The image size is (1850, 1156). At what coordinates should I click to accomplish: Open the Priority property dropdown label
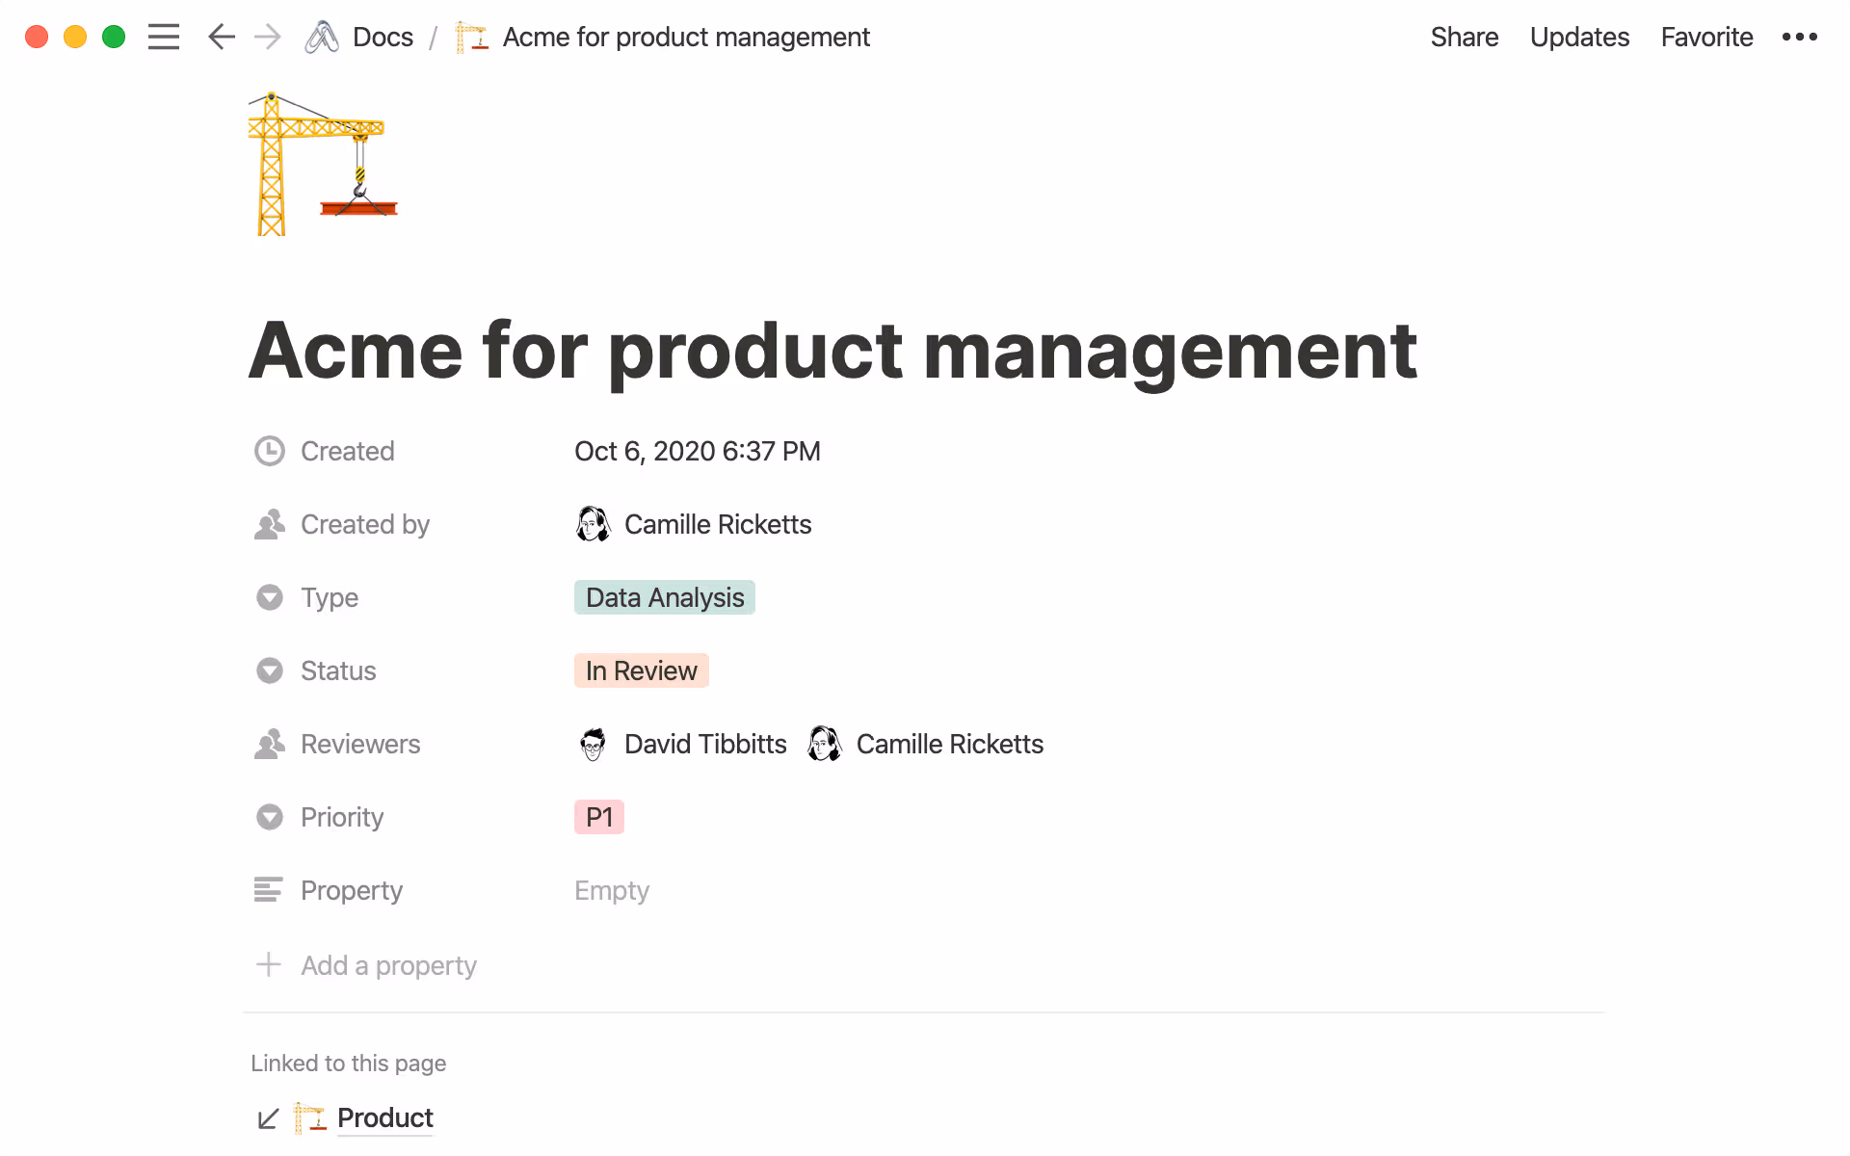(x=342, y=817)
